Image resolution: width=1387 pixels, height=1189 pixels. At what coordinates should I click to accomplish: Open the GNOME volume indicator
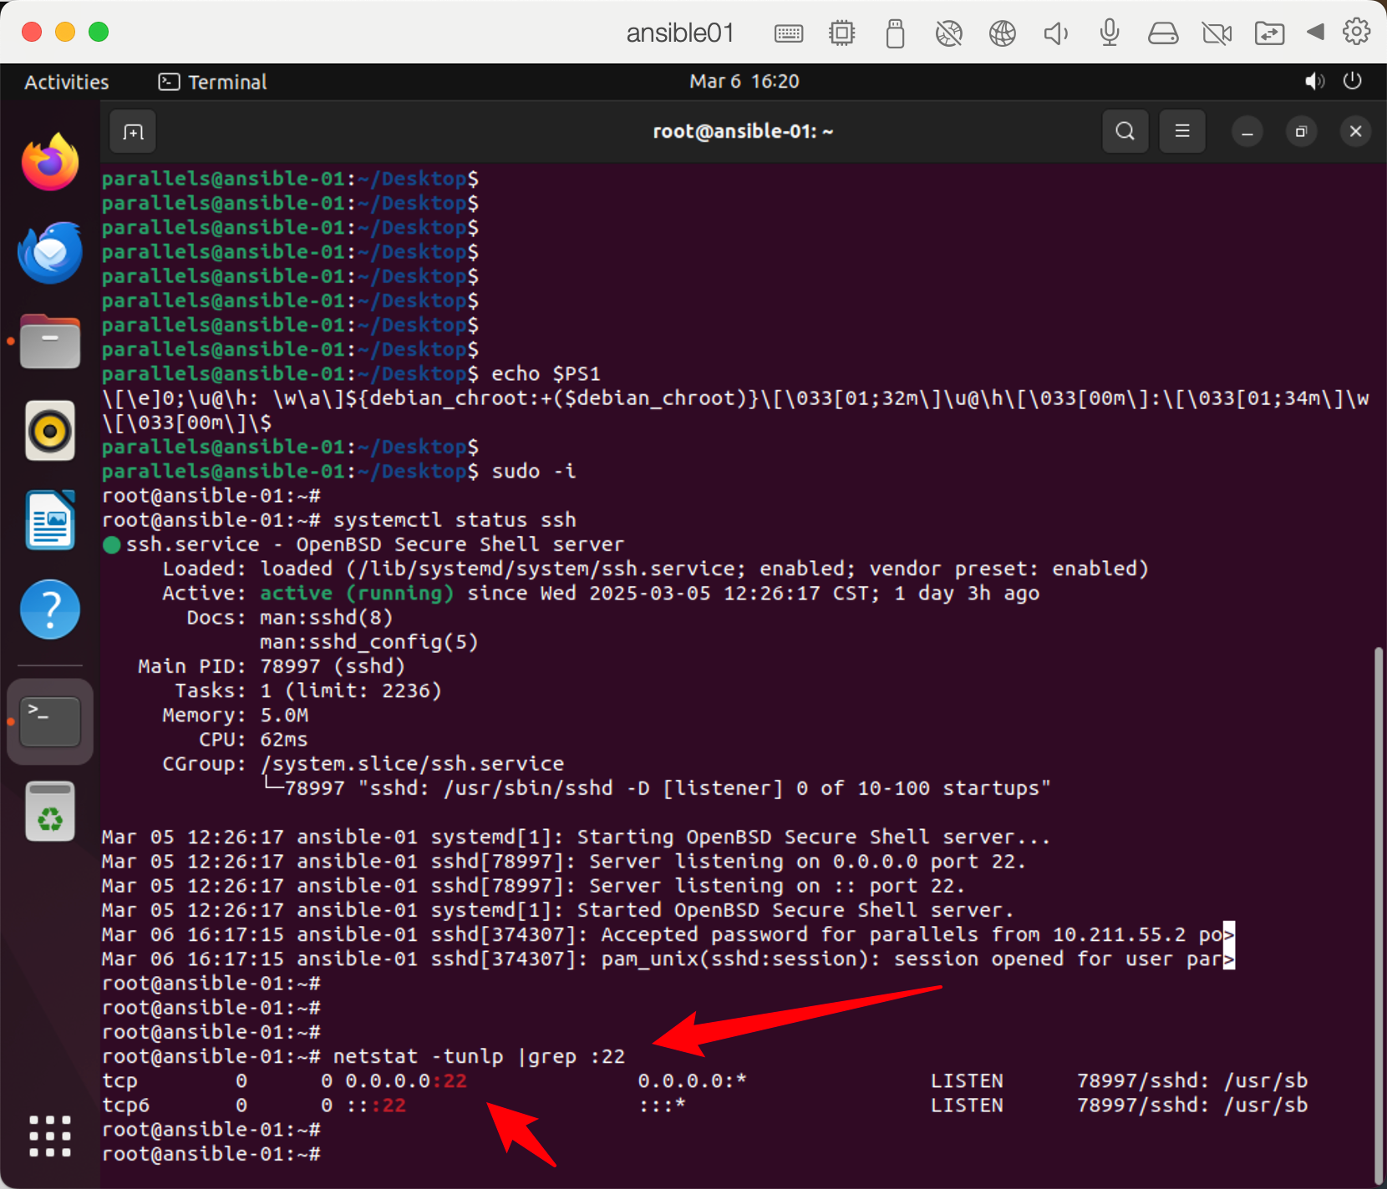point(1314,82)
